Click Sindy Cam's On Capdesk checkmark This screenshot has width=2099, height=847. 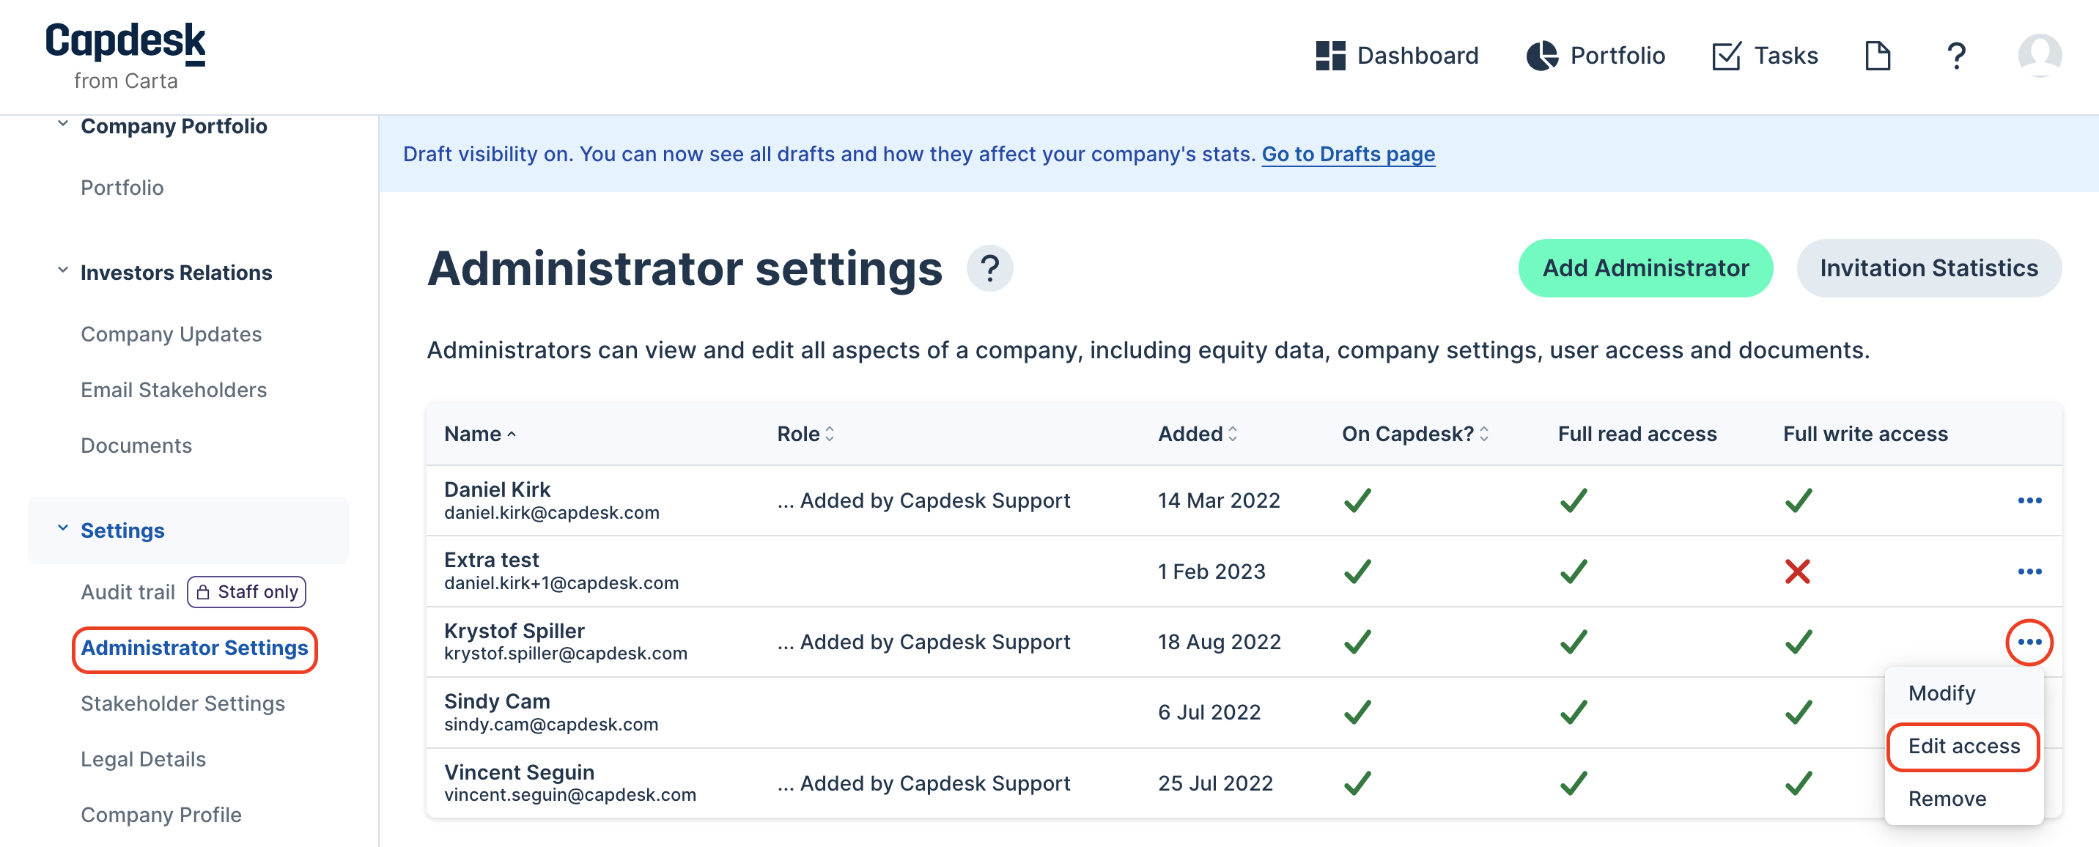[x=1357, y=711]
